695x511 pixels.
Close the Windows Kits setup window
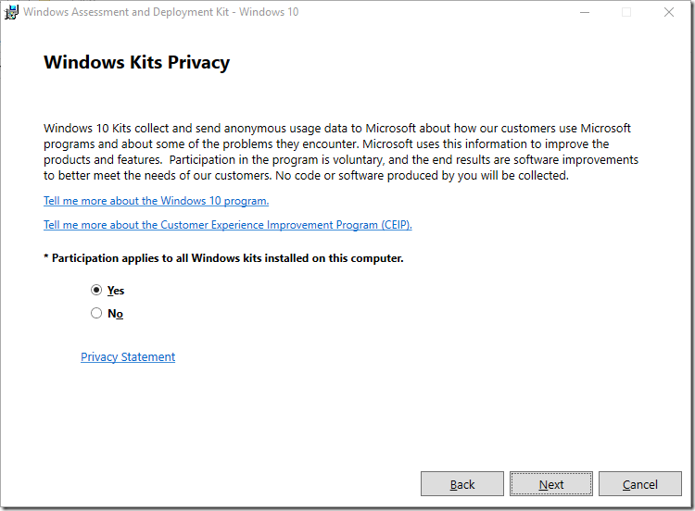tap(669, 13)
